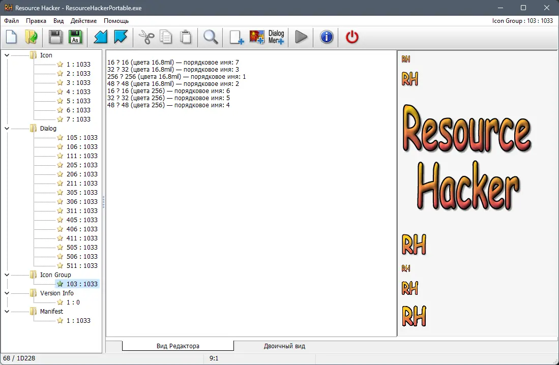559x365 pixels.
Task: Open Find with the magnifier icon
Action: 211,37
